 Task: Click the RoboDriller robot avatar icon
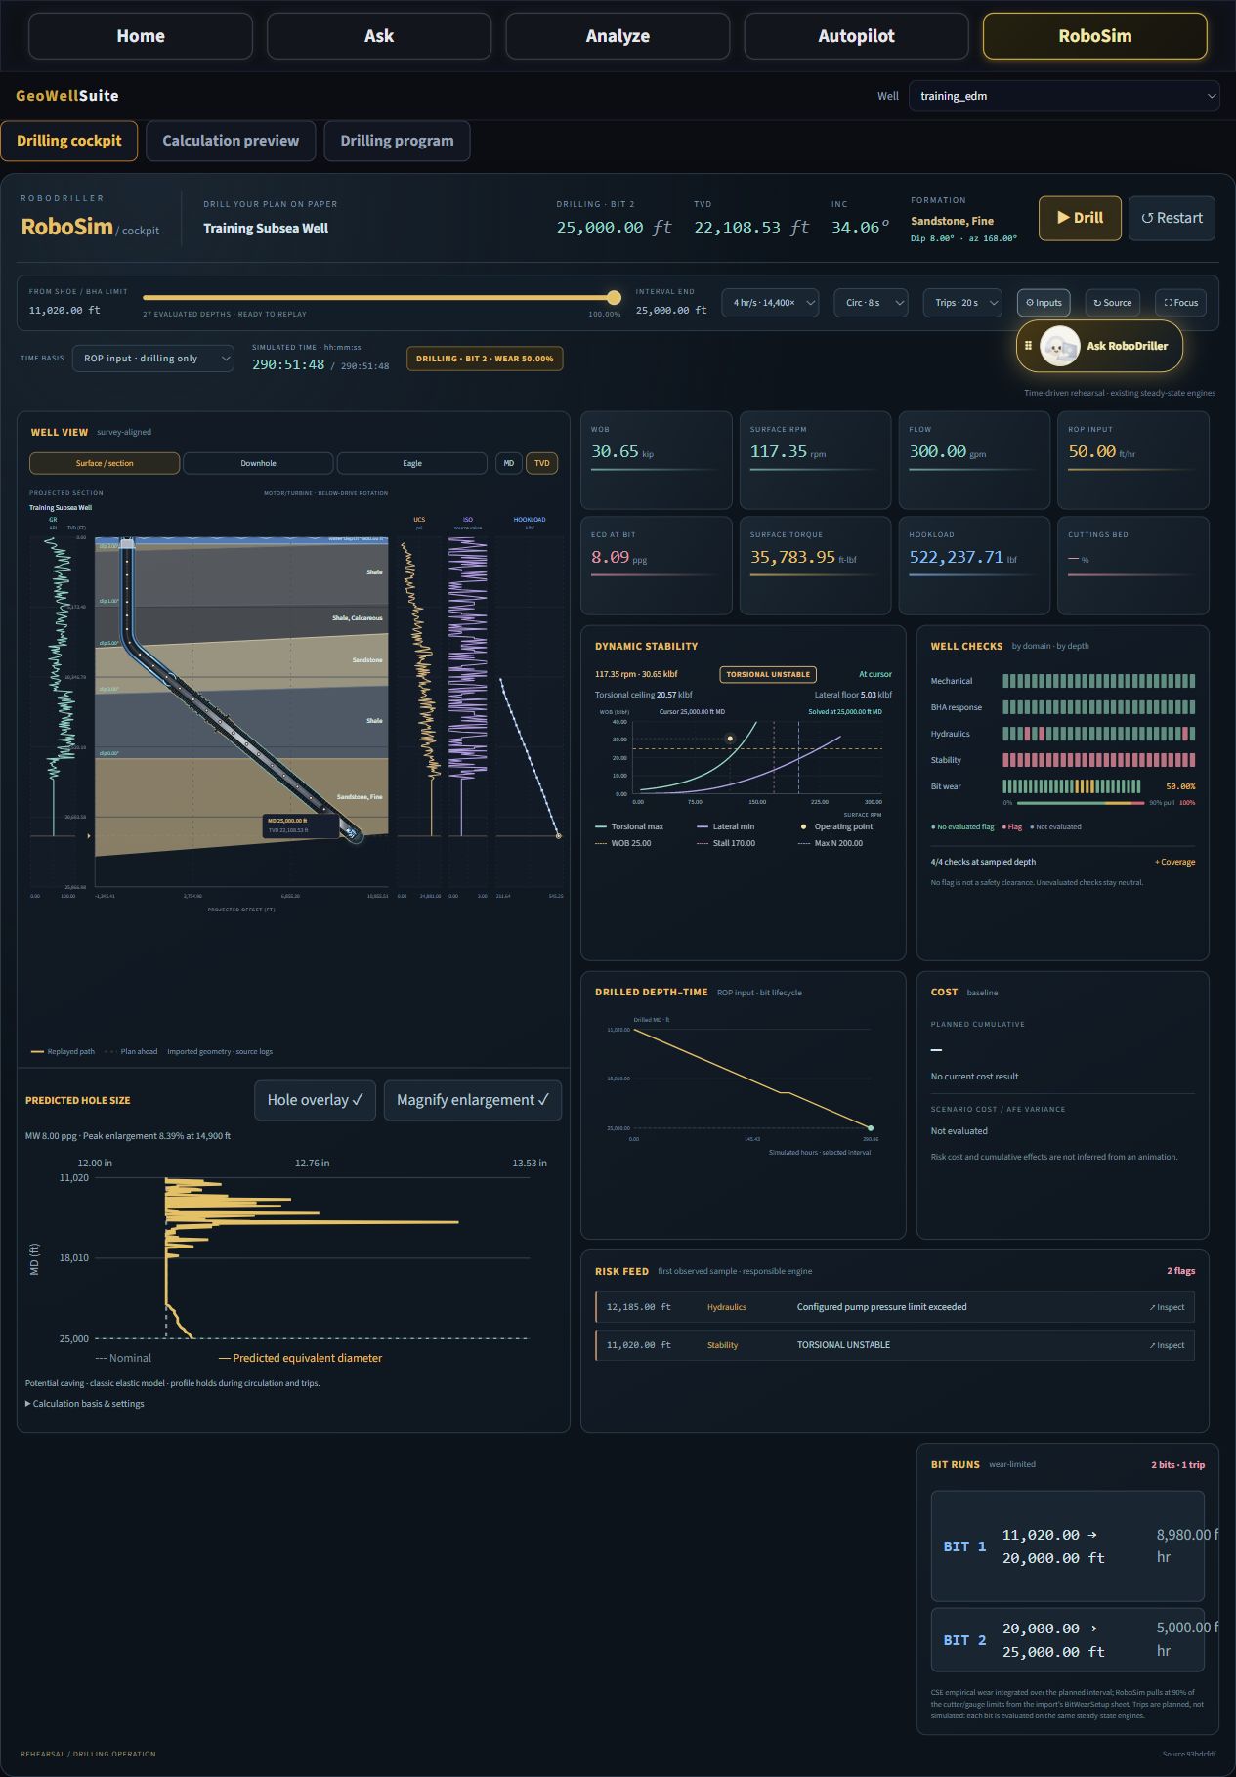[1060, 346]
